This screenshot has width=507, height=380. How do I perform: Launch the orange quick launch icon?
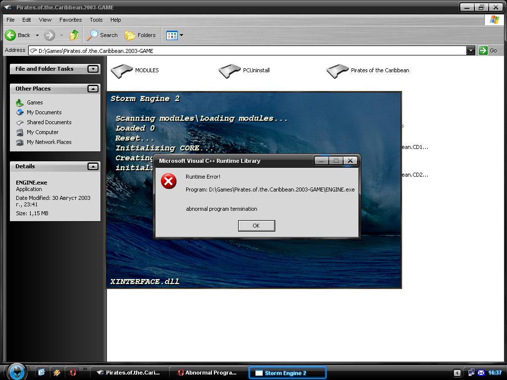coord(57,372)
